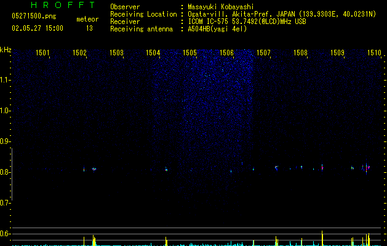Viewport: 387px width, 246px height.
Task: Click the gray vertical range bar beside 0.8
Action: coord(12,174)
